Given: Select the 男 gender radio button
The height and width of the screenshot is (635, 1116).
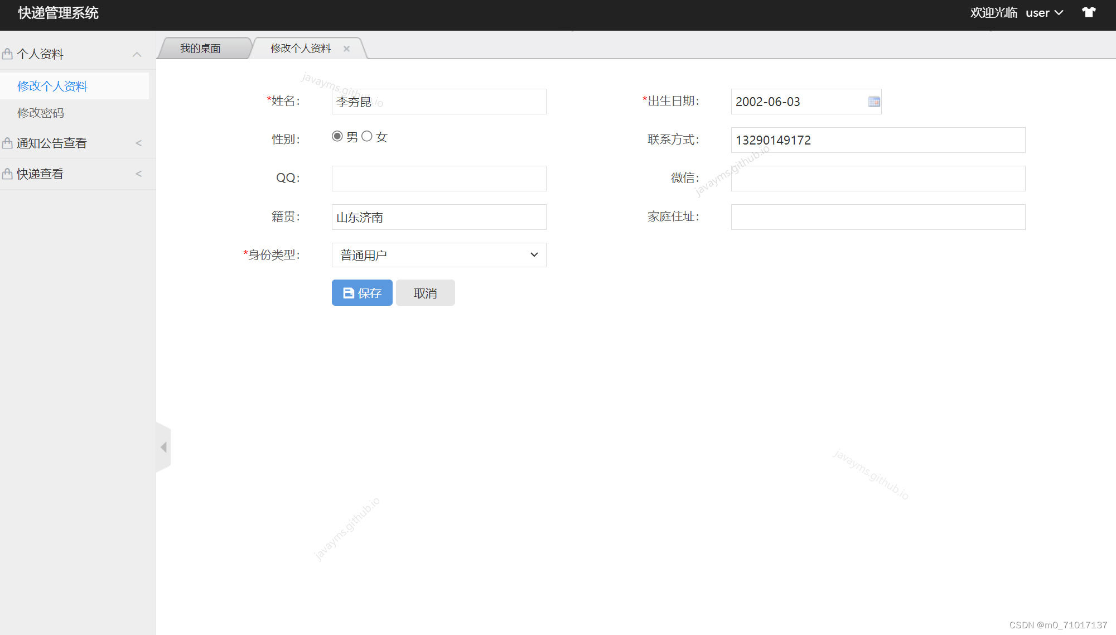Looking at the screenshot, I should 337,136.
